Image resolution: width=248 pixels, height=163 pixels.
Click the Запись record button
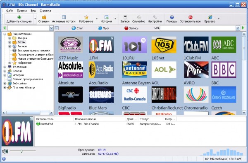click(131, 28)
